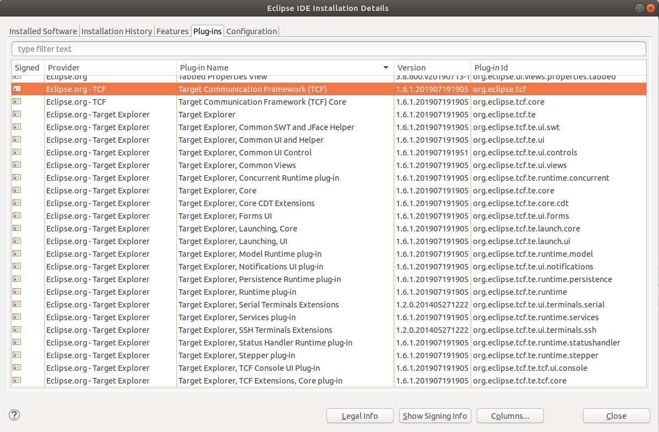Screen dimensions: 659x432
Task: Sort by the Version column header
Action: (432, 68)
